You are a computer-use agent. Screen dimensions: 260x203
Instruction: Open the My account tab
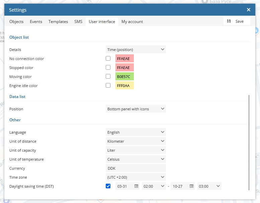(132, 22)
